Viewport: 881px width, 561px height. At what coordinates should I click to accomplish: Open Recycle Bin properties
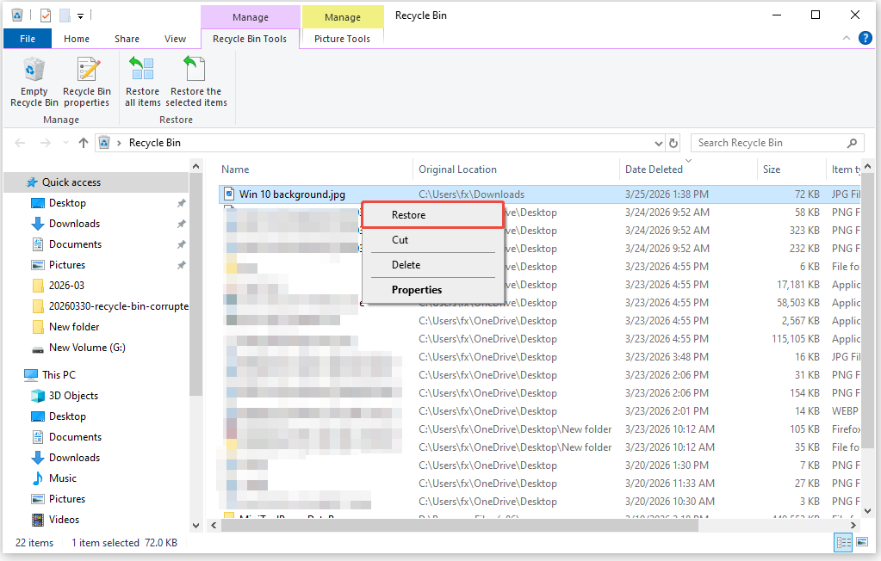[86, 81]
